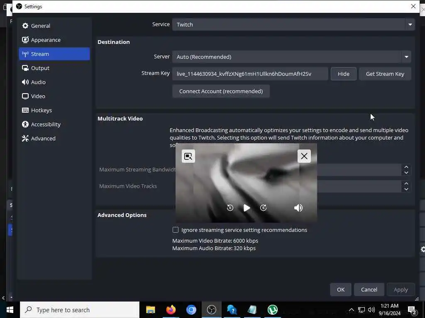This screenshot has width=425, height=318.
Task: Switch to OBS Studio in taskbar
Action: click(211, 310)
